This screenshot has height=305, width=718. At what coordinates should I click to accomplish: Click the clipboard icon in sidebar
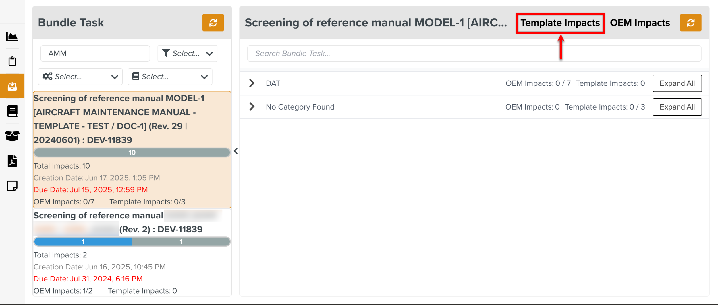(x=12, y=61)
